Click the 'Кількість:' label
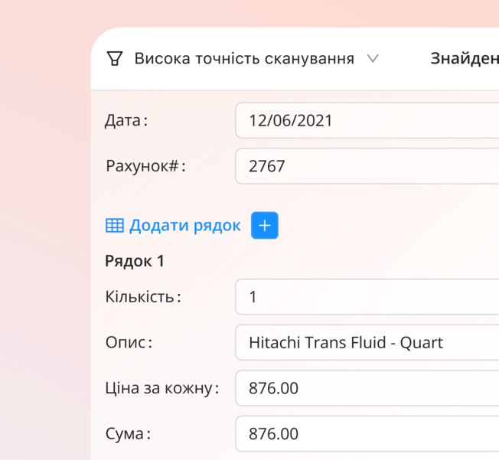 pos(143,297)
